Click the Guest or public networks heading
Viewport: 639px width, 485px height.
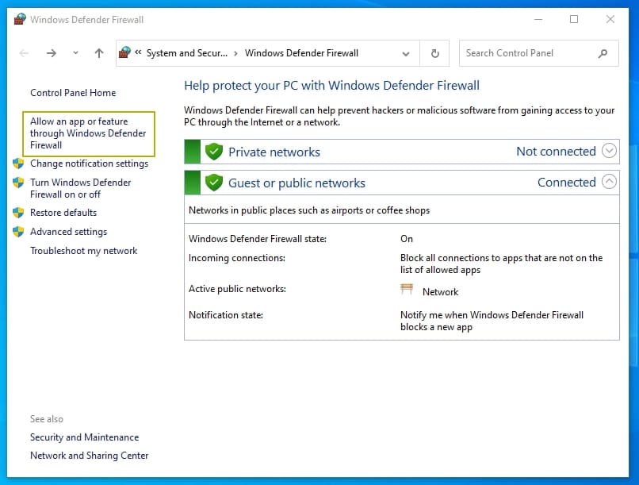pos(297,183)
